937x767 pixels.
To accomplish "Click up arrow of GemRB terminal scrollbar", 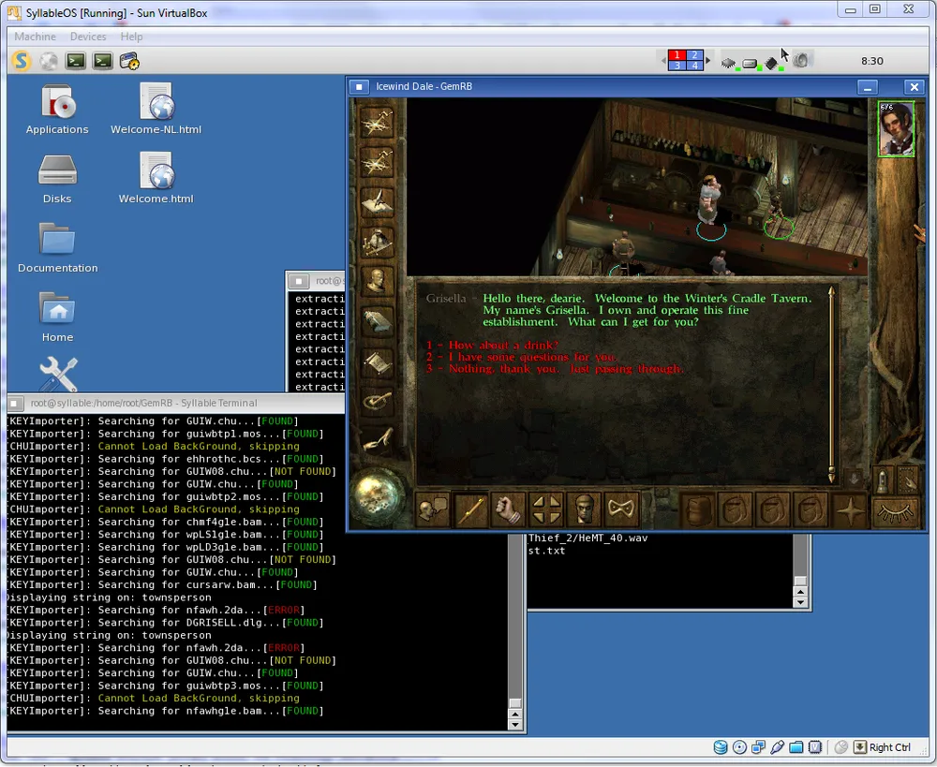I will 515,714.
